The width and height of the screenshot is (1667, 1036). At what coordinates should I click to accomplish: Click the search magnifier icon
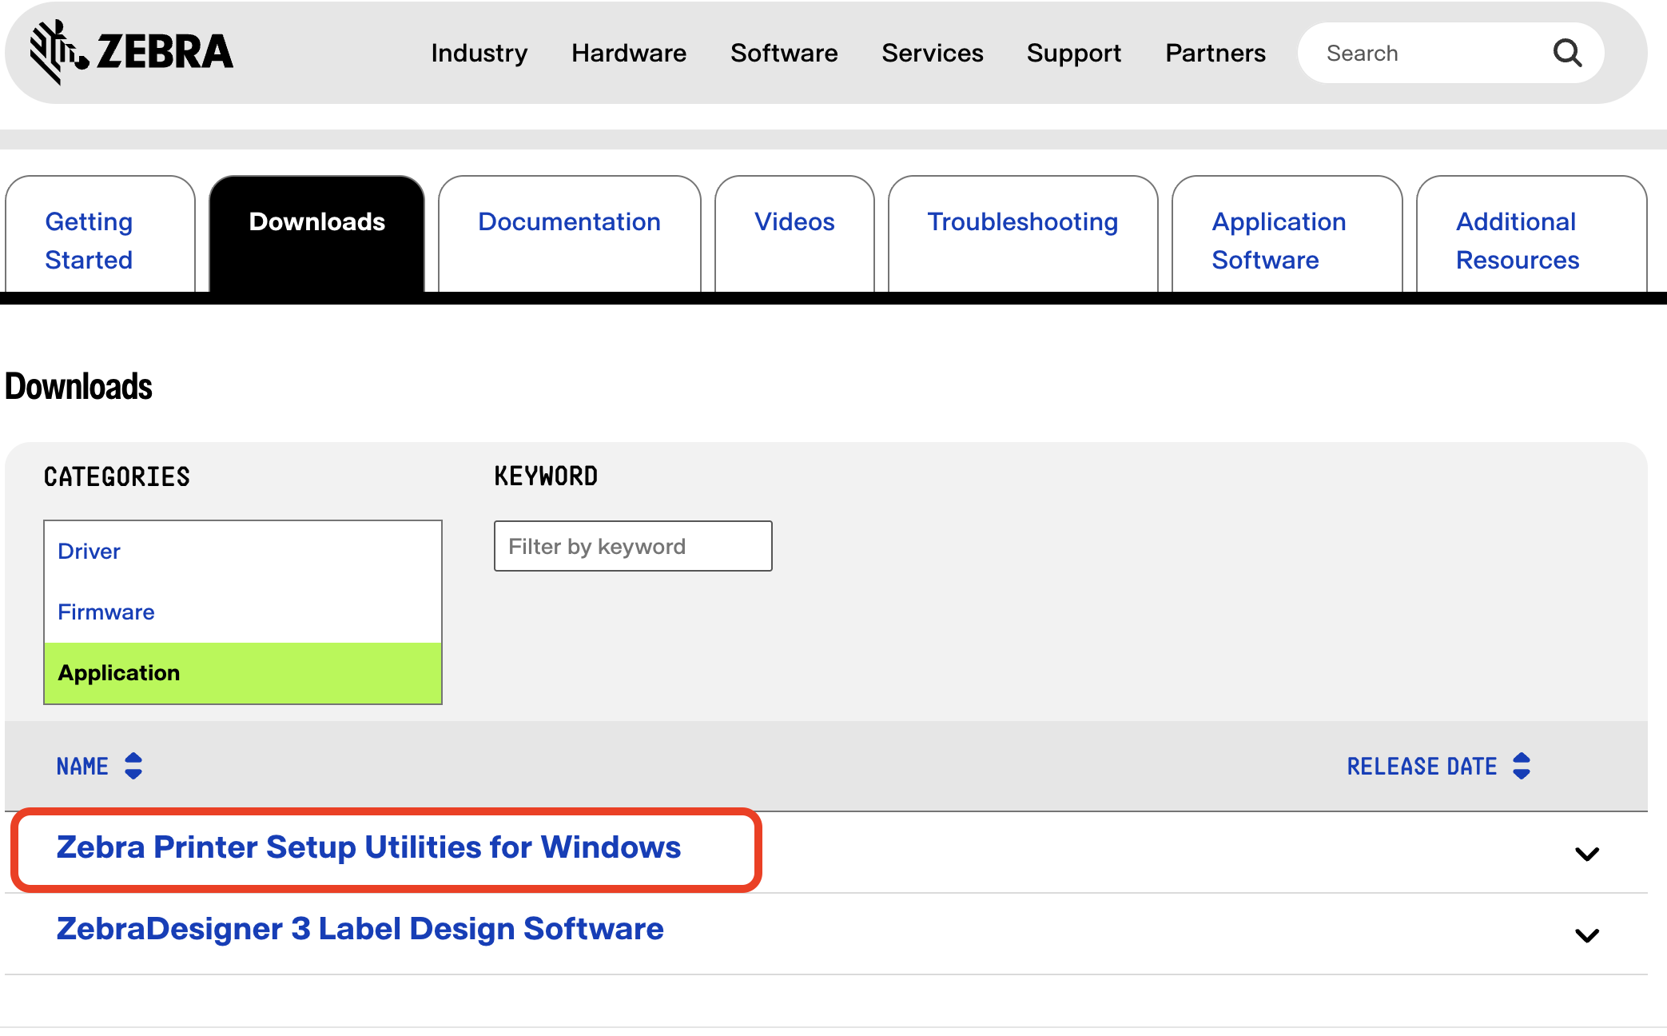point(1567,54)
